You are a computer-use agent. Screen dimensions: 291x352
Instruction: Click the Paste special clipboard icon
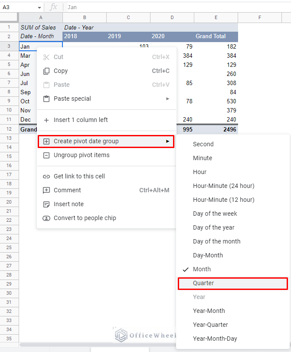tap(46, 99)
